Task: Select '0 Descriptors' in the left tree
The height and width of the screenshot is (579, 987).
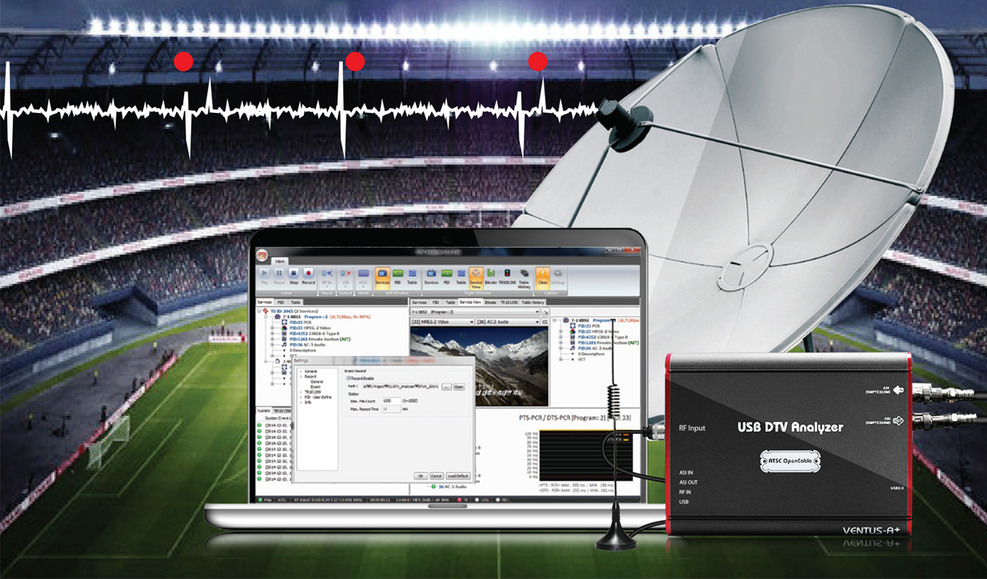Action: (302, 351)
